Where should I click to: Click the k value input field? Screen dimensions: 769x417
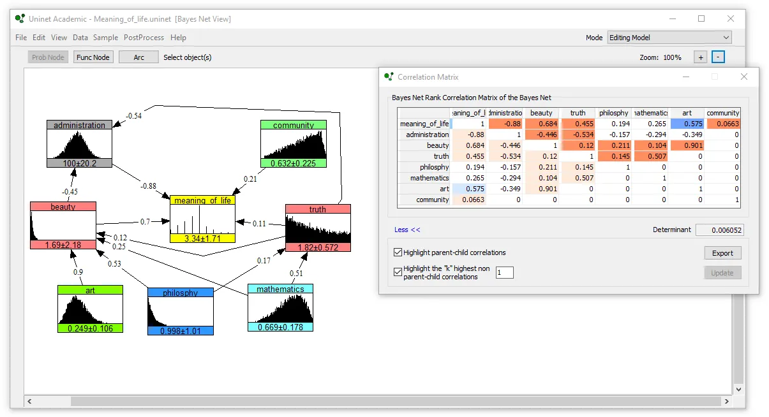point(504,273)
